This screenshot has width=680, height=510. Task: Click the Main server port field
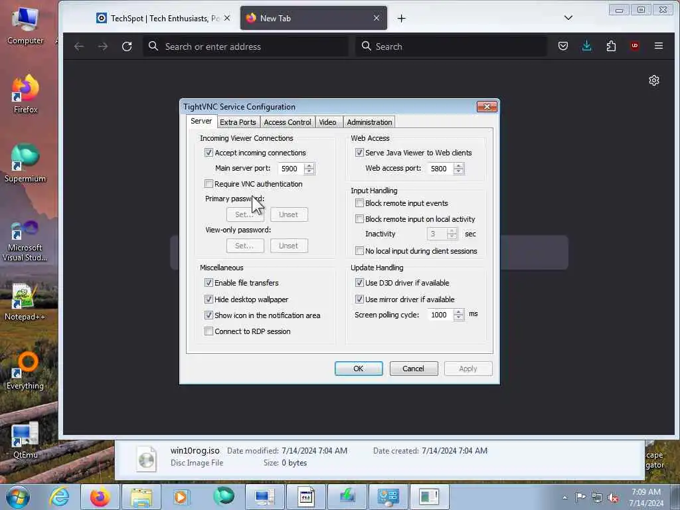(x=291, y=169)
